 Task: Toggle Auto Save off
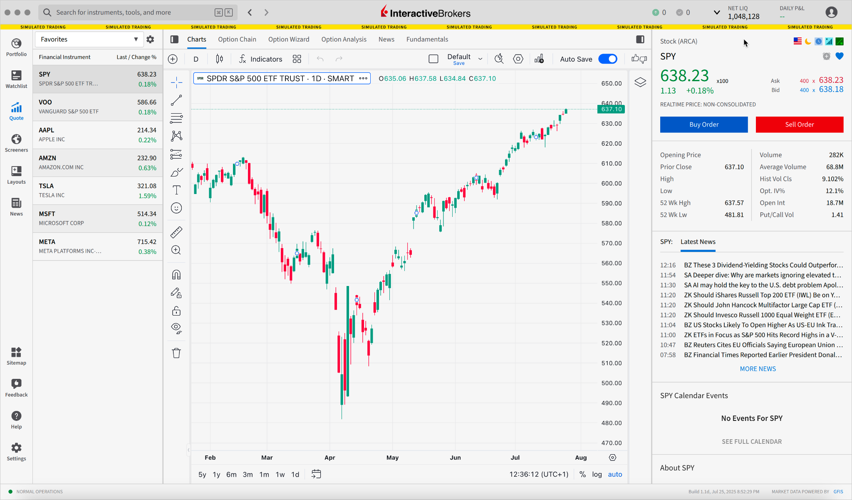(608, 59)
